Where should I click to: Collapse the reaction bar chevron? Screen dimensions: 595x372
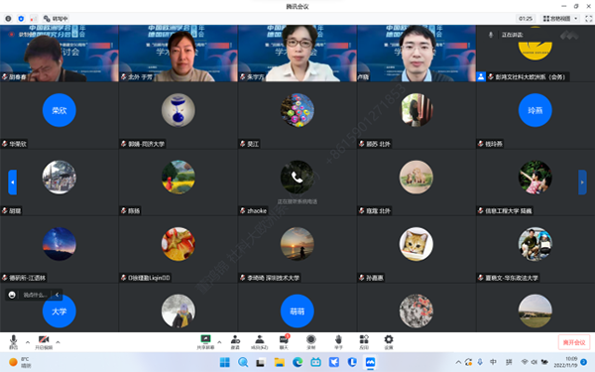pyautogui.click(x=57, y=295)
